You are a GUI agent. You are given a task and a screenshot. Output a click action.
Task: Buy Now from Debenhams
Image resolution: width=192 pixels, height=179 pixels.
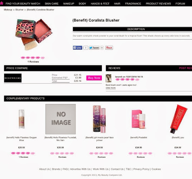click(94, 78)
